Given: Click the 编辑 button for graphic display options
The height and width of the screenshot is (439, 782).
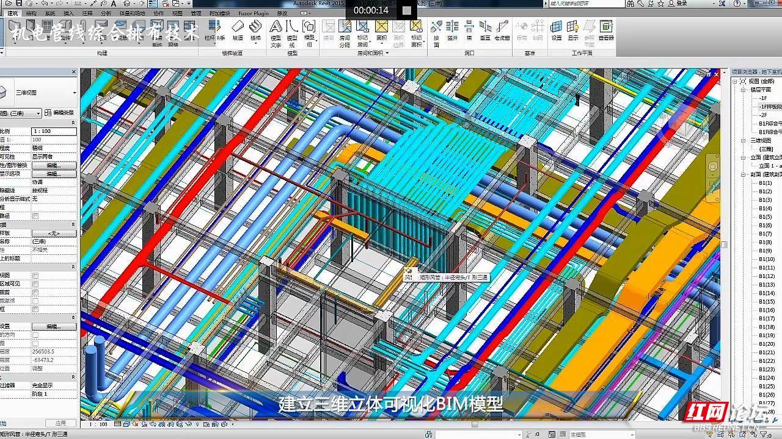Looking at the screenshot, I should (x=54, y=174).
